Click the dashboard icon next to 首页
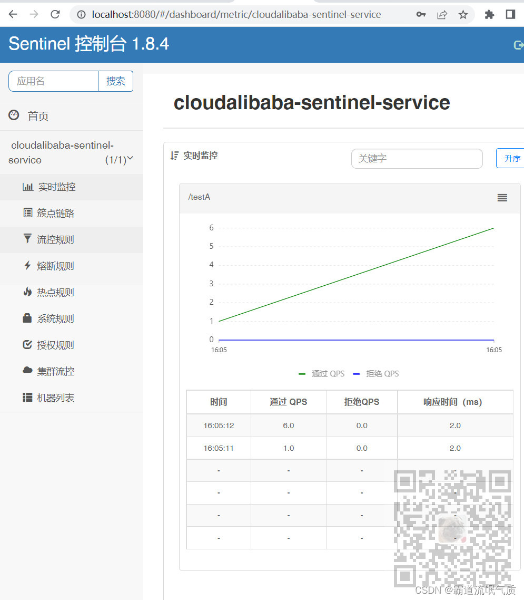The image size is (524, 600). point(14,115)
